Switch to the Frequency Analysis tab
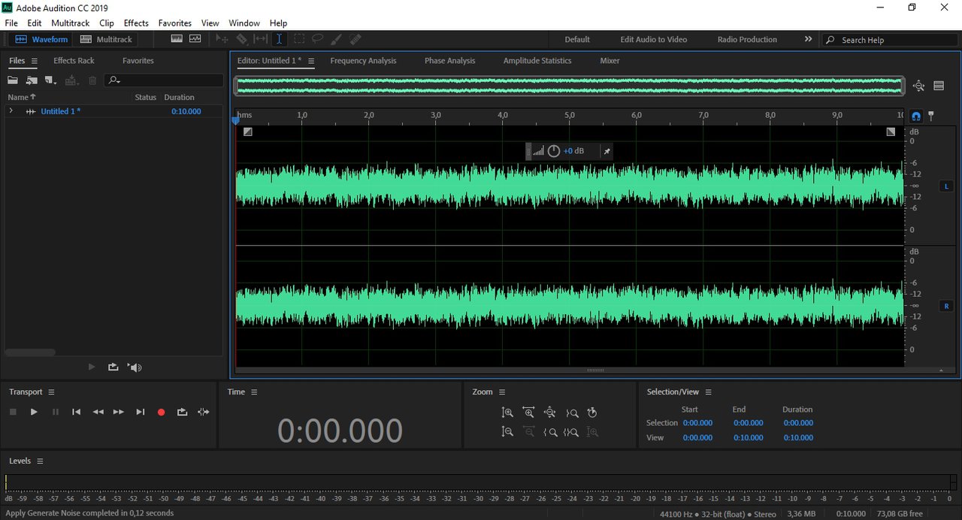This screenshot has width=962, height=520. click(x=363, y=61)
